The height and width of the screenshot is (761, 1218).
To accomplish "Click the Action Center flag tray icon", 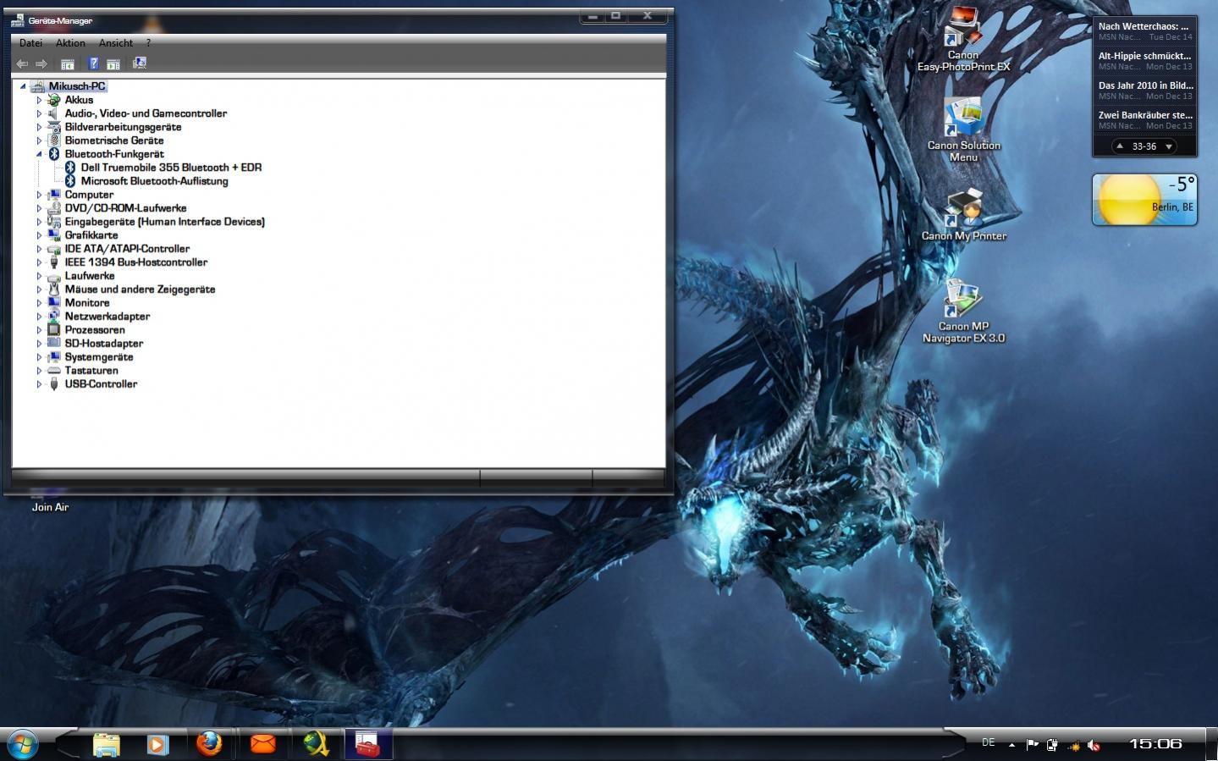I will (x=1032, y=745).
